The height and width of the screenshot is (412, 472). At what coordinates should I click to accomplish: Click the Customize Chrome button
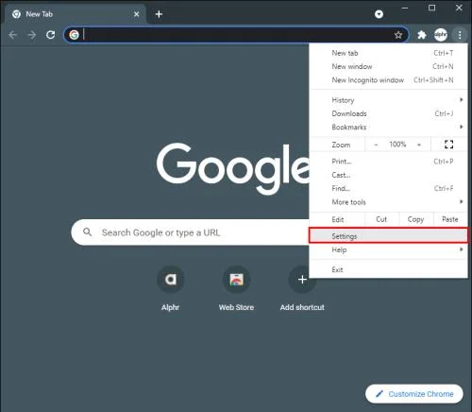(x=414, y=394)
